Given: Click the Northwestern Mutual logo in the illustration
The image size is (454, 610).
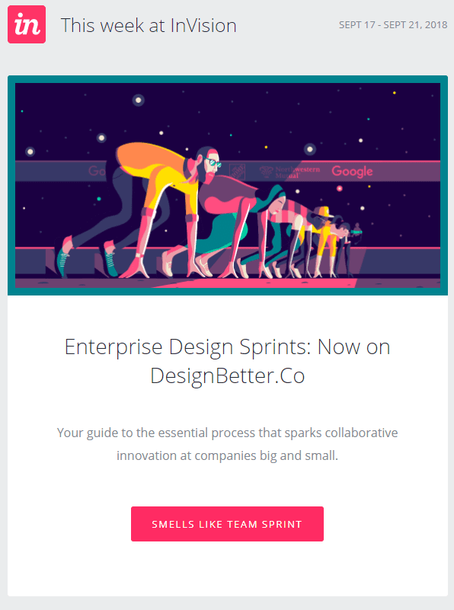Looking at the screenshot, I should [290, 171].
